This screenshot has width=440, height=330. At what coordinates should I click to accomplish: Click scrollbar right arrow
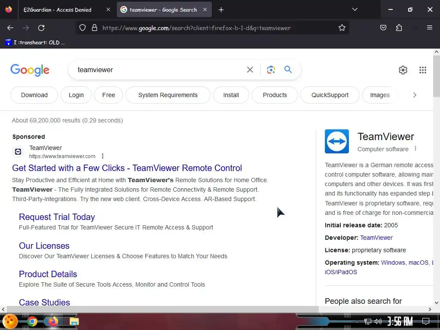(x=430, y=309)
